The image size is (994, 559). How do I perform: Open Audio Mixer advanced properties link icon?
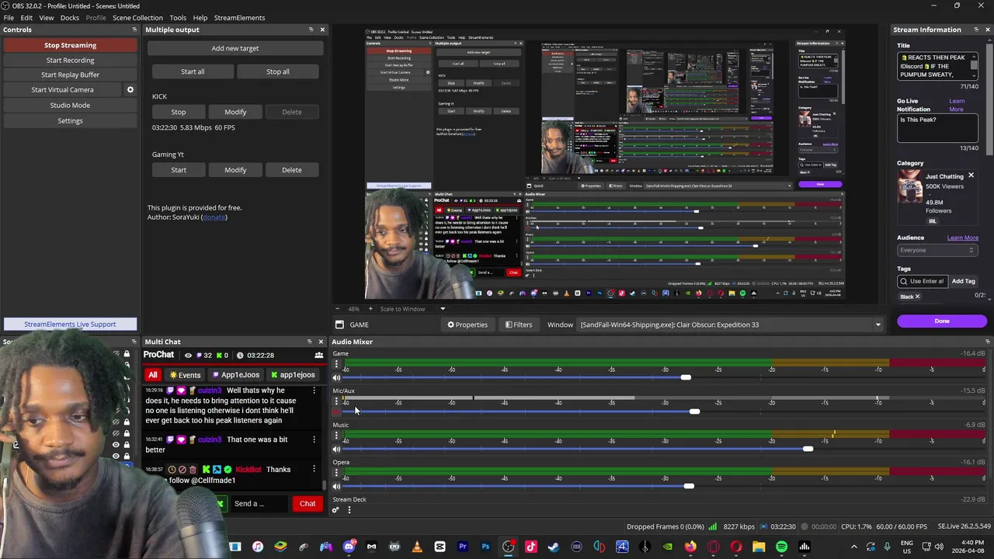click(335, 510)
